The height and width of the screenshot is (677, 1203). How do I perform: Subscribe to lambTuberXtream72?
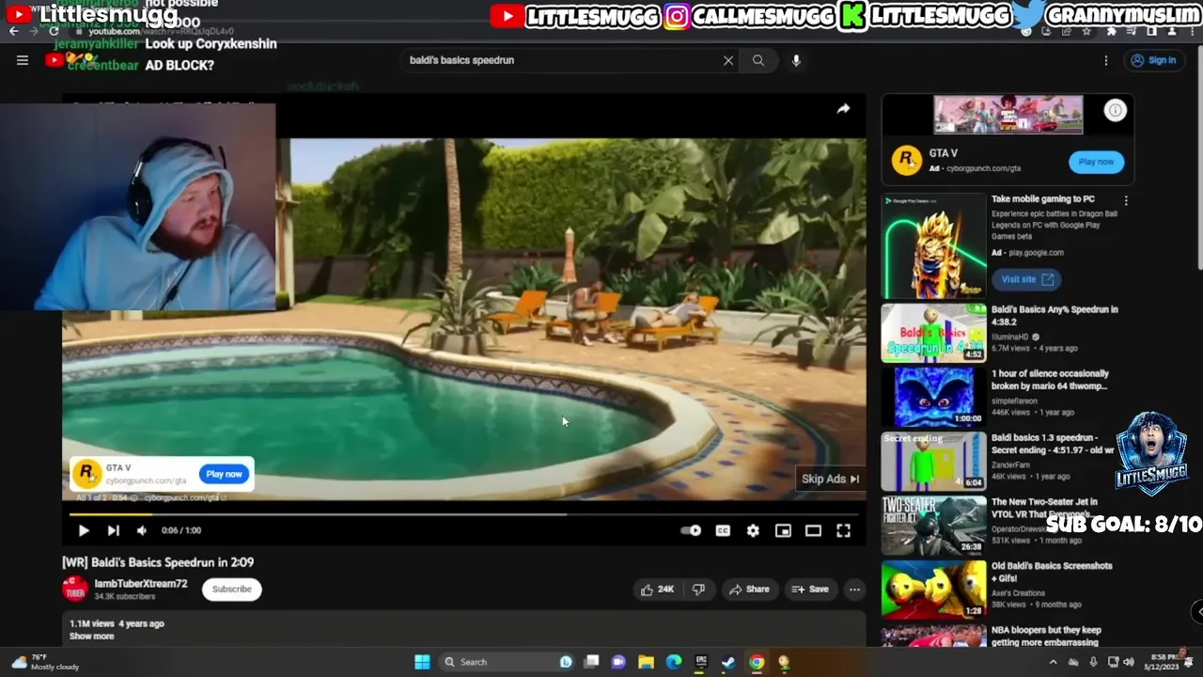[x=231, y=590]
